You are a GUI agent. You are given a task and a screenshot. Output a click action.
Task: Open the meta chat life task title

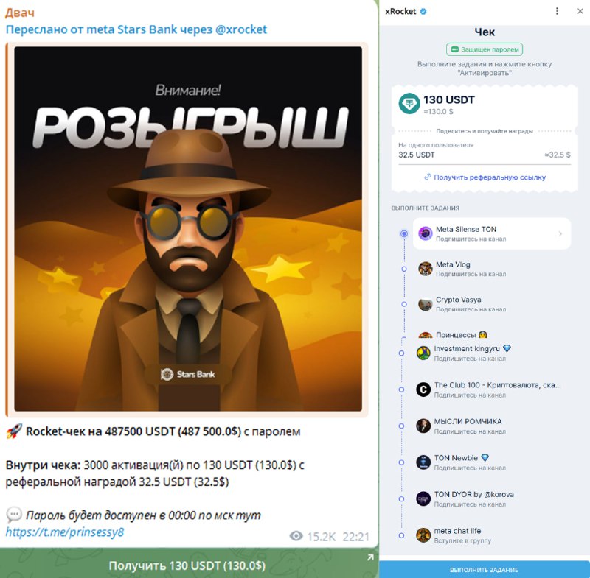point(457,531)
